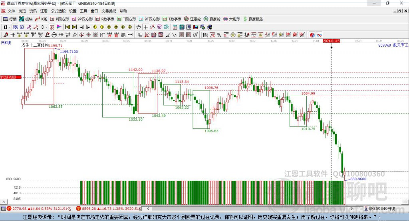
Task: Click the infinity symbol icon
Action: [x=320, y=35]
